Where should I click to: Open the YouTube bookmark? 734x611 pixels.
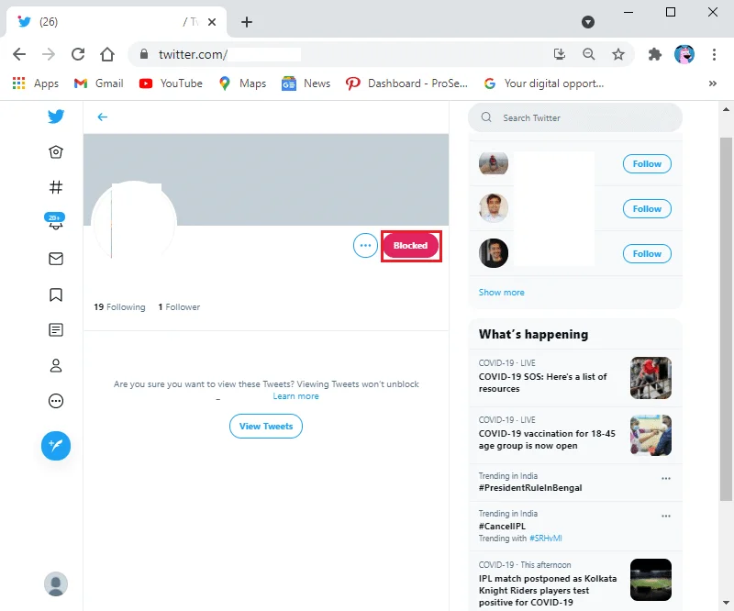pos(171,83)
